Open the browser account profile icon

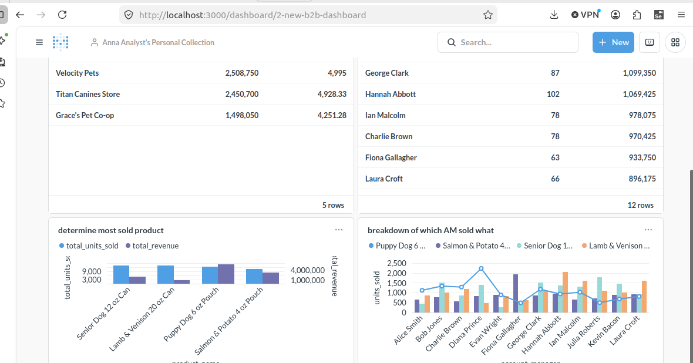click(615, 15)
